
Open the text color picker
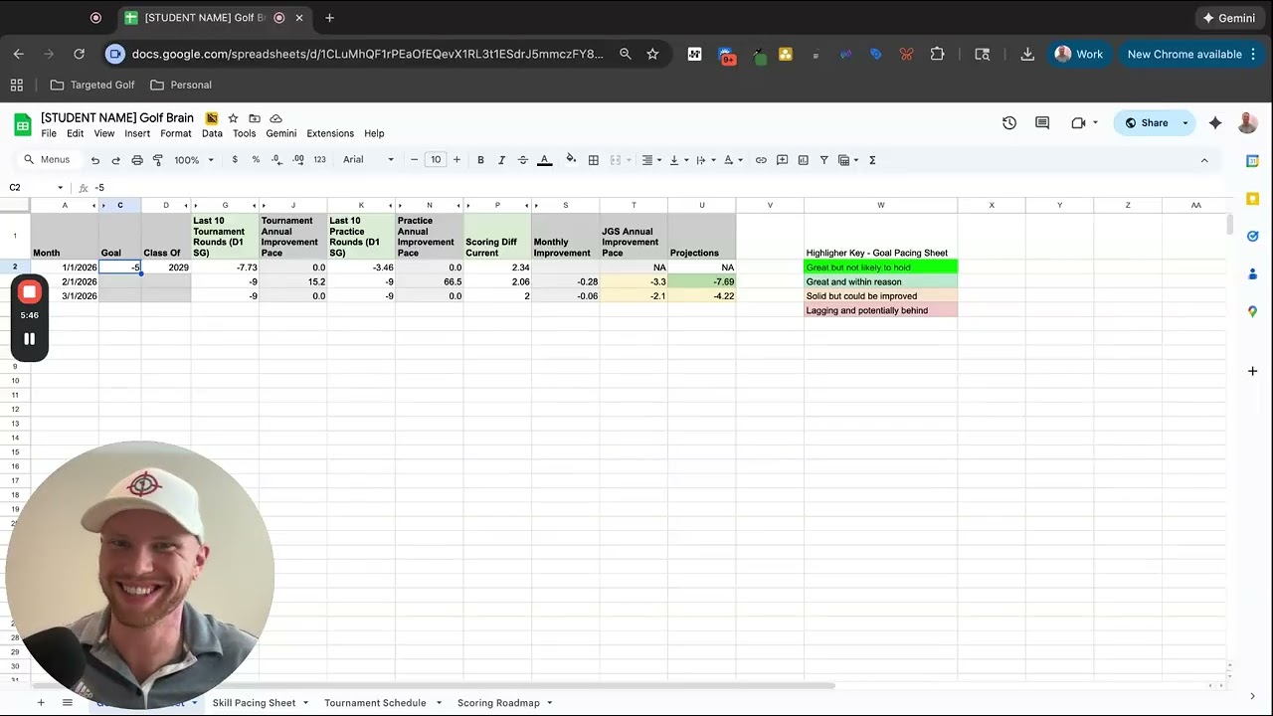click(544, 160)
